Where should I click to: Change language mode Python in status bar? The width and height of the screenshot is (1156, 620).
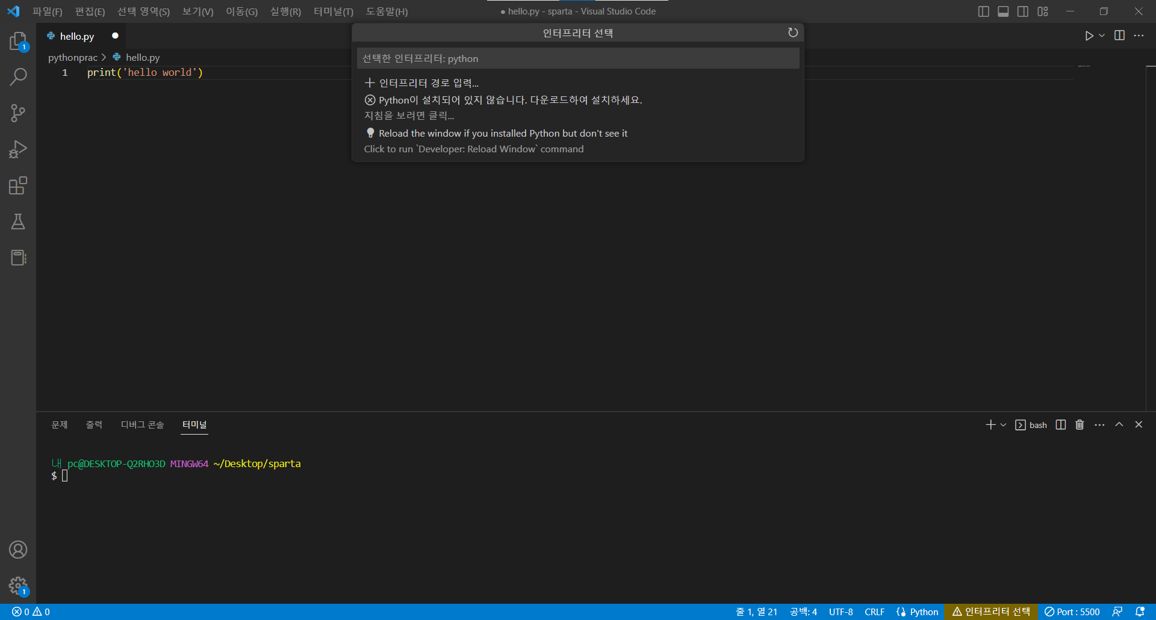pos(924,612)
